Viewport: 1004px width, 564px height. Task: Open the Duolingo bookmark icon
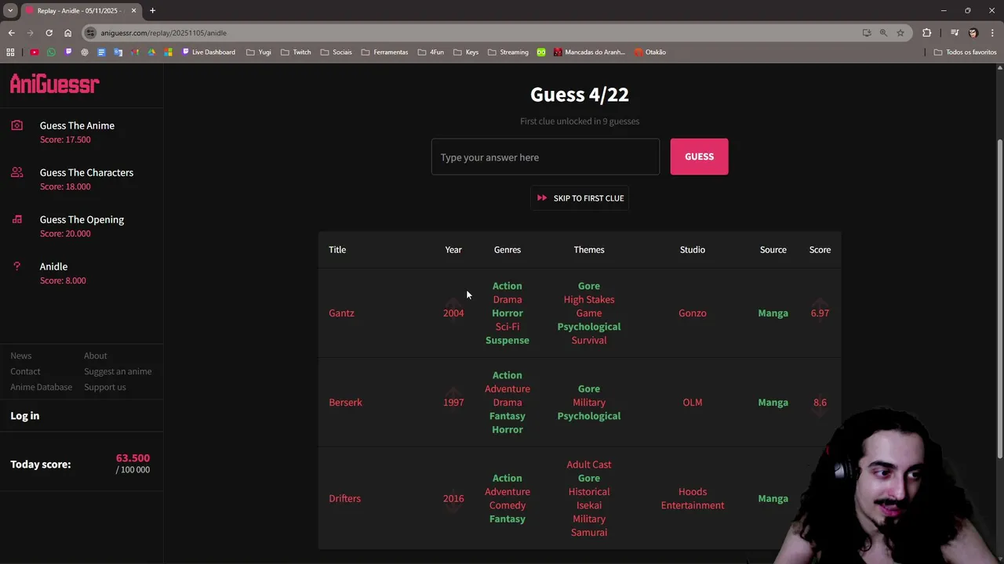541,52
